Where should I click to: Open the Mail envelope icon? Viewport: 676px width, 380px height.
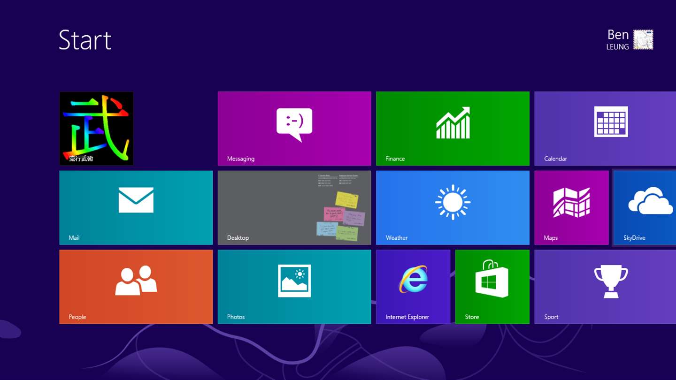[x=136, y=200]
